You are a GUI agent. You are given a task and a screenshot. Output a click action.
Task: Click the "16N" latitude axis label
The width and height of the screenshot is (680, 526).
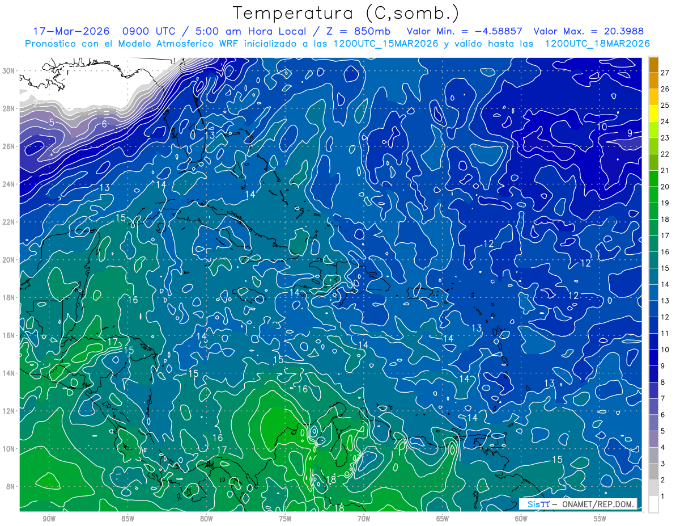click(8, 335)
